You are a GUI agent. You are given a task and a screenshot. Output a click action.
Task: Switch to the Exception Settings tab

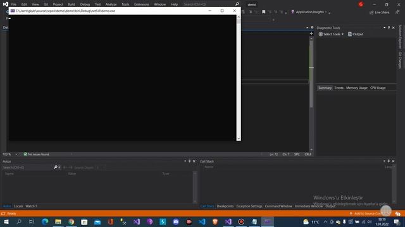[x=249, y=206]
